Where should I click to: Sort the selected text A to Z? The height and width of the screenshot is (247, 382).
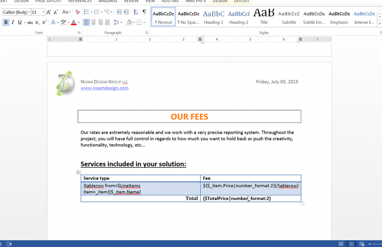(136, 12)
